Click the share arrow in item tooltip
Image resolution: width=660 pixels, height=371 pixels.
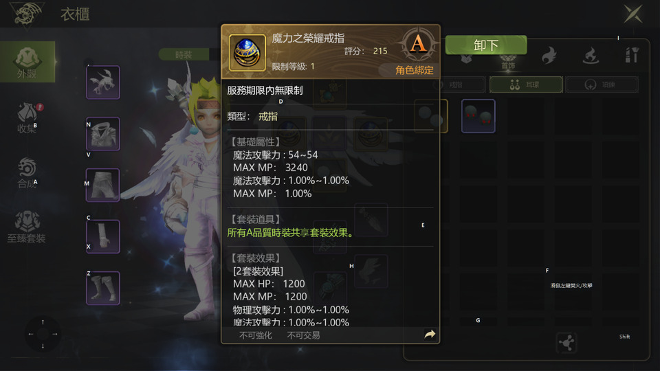pos(430,335)
